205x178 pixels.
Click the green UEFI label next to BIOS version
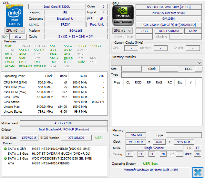point(99,138)
